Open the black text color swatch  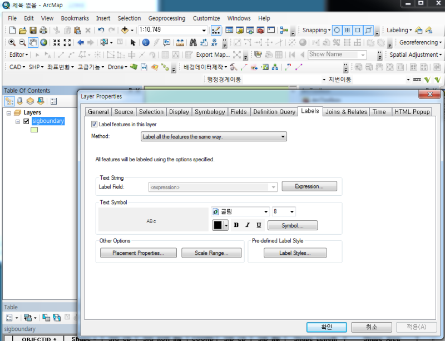click(217, 225)
